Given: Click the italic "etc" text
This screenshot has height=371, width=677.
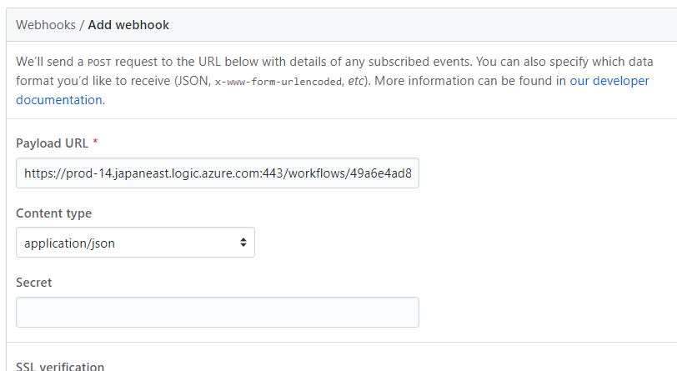Looking at the screenshot, I should pyautogui.click(x=357, y=81).
